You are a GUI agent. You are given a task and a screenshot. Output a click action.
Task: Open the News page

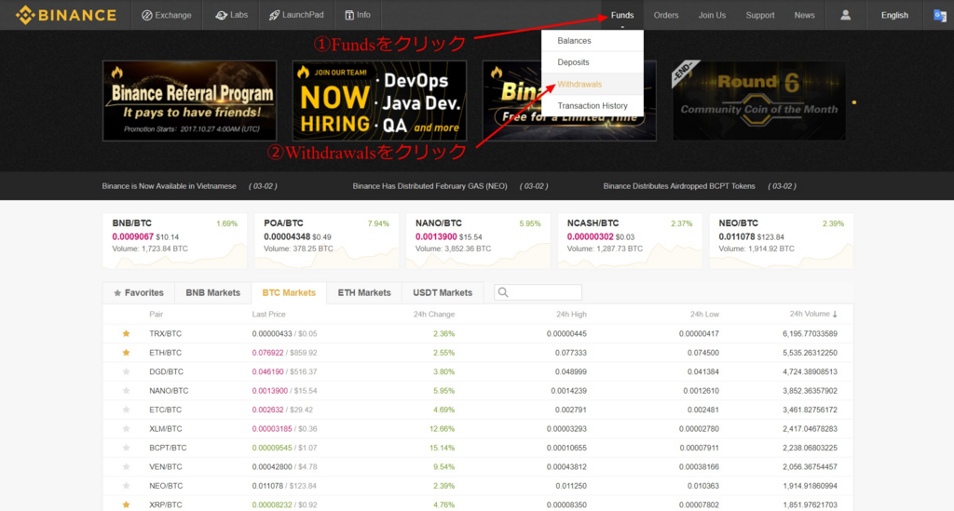coord(804,15)
